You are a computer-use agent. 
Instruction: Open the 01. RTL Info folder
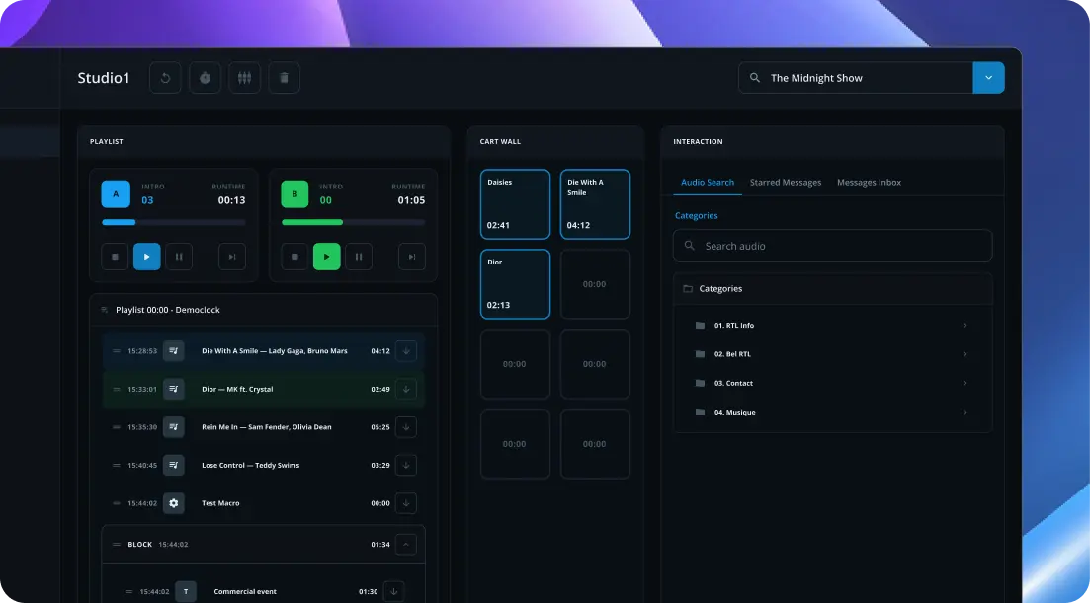833,326
